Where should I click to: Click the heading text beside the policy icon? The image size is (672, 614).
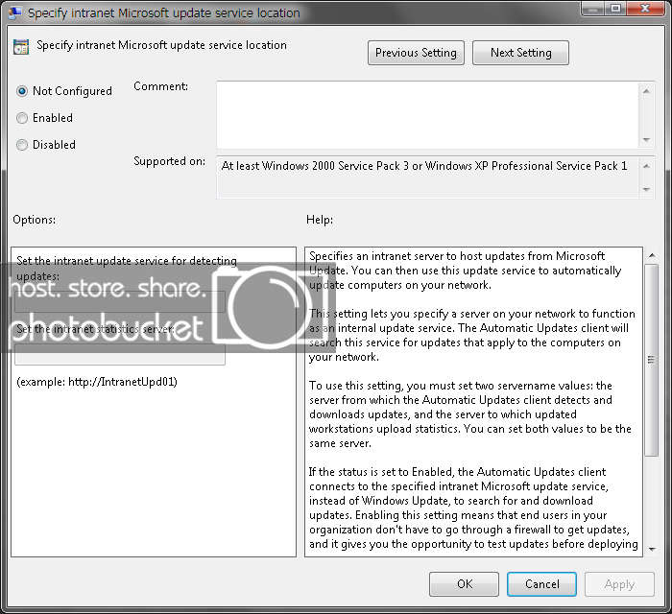[x=161, y=45]
